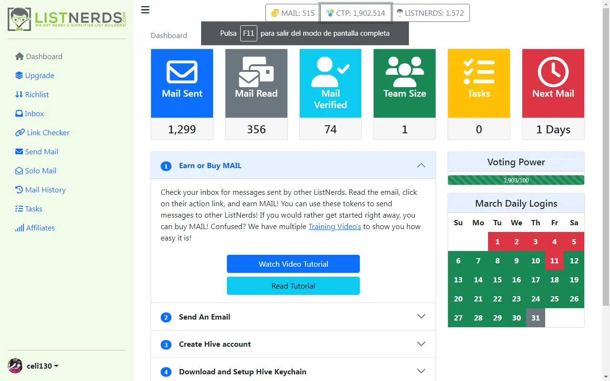This screenshot has height=381, width=610.
Task: Select March 1 on the login calendar
Action: [497, 241]
